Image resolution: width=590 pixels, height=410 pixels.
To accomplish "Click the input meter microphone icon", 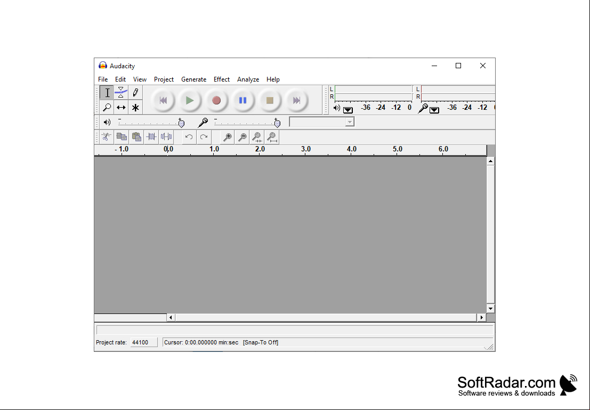I will (423, 108).
